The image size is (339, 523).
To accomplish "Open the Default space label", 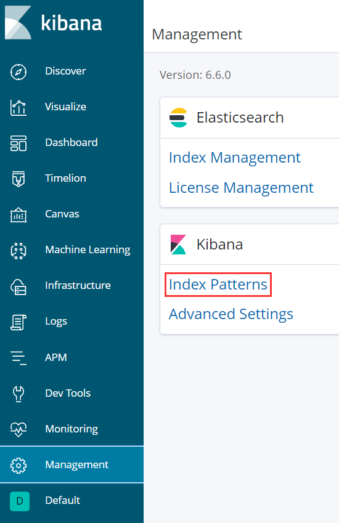I will coord(63,500).
